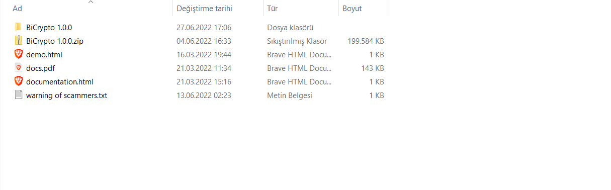Click the docs.pdf file icon
Image resolution: width=611 pixels, height=190 pixels.
pos(19,68)
